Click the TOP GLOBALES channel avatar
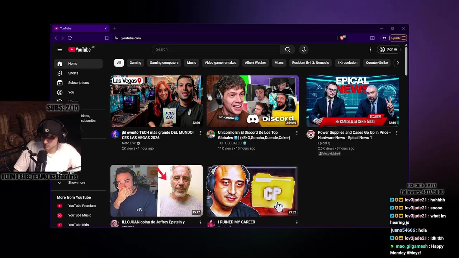The width and height of the screenshot is (459, 258). click(x=211, y=134)
